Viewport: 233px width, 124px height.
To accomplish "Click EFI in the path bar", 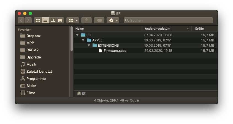I will click(x=82, y=94).
